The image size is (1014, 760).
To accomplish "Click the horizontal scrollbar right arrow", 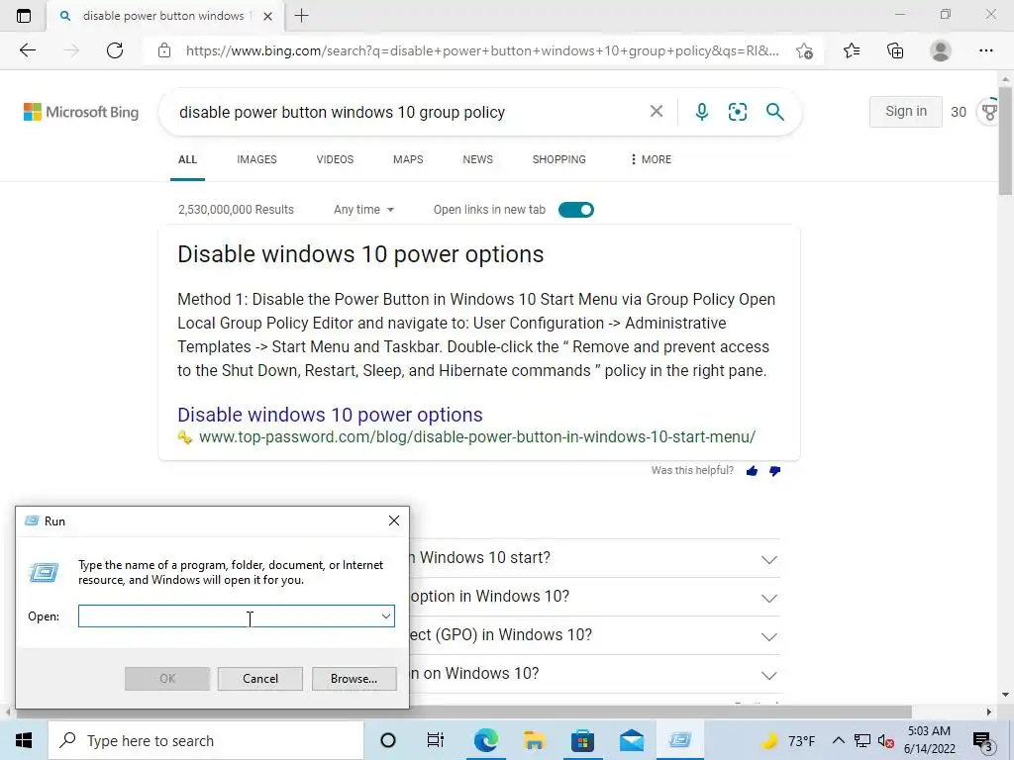I will click(988, 712).
